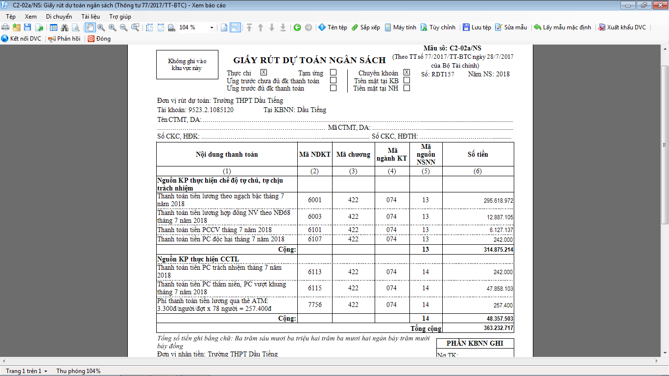The height and width of the screenshot is (376, 669).
Task: Go to next page down arrow
Action: click(x=272, y=27)
